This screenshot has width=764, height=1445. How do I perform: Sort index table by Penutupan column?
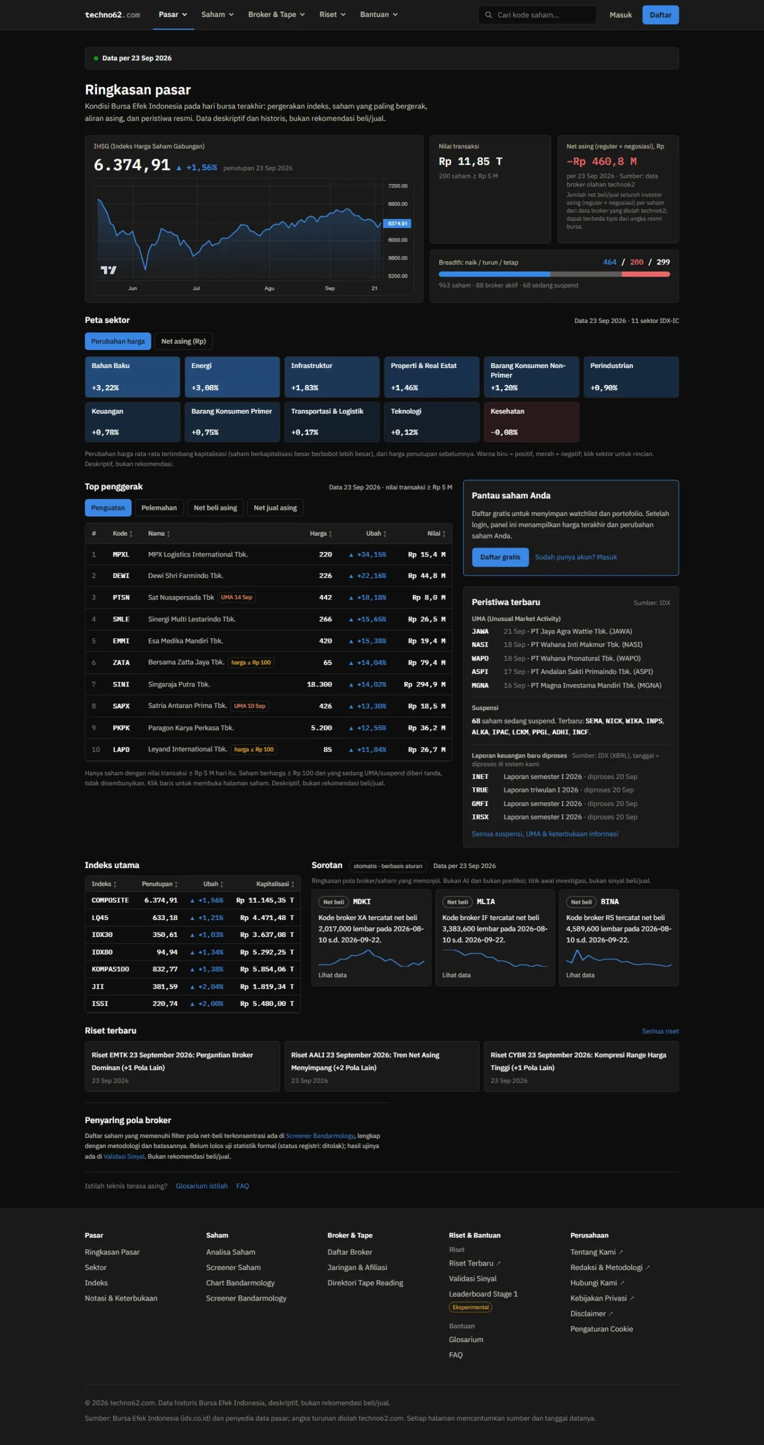click(160, 884)
